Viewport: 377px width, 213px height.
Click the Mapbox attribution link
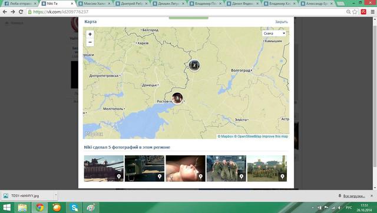pos(225,137)
